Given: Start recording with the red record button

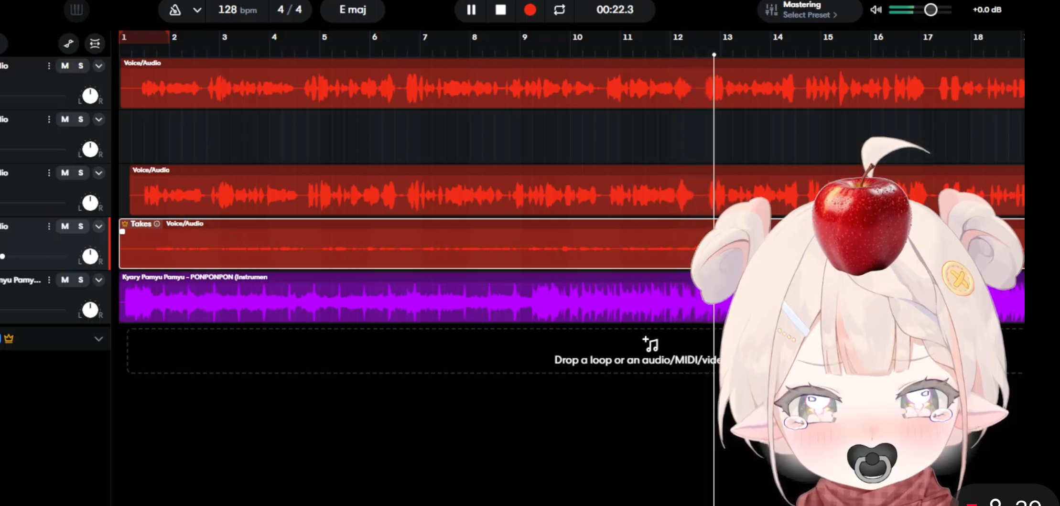Looking at the screenshot, I should click(x=530, y=10).
